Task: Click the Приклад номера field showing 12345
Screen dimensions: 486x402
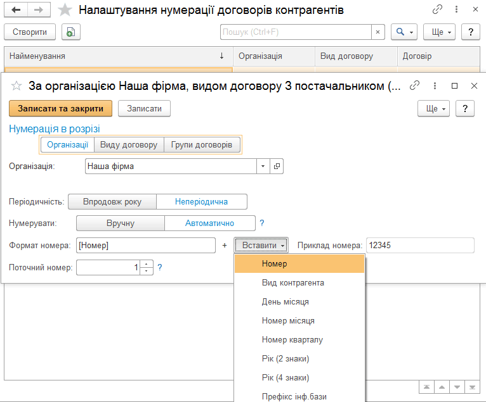Action: click(x=420, y=245)
